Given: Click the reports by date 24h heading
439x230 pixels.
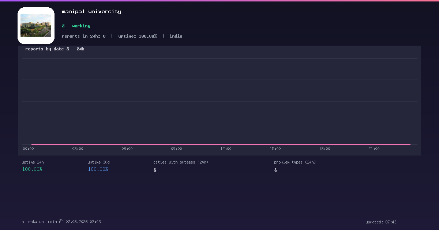Looking at the screenshot, I should click(x=55, y=49).
